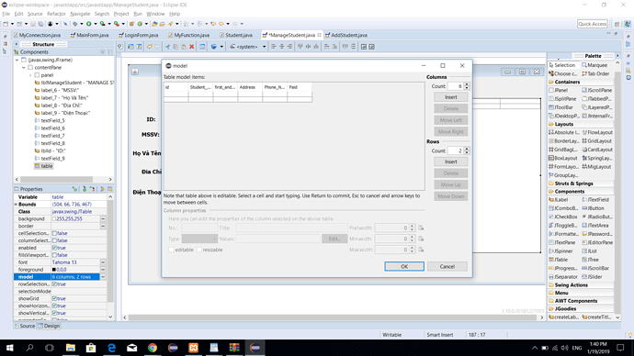Click OK in the model dialog
634x356 pixels.
pos(404,266)
